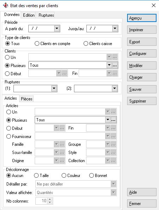Image resolution: width=159 pixels, height=210 pixels.
Task: Expand the Plusieurs clients Tous dropdown arrow
Action: [x=109, y=65]
